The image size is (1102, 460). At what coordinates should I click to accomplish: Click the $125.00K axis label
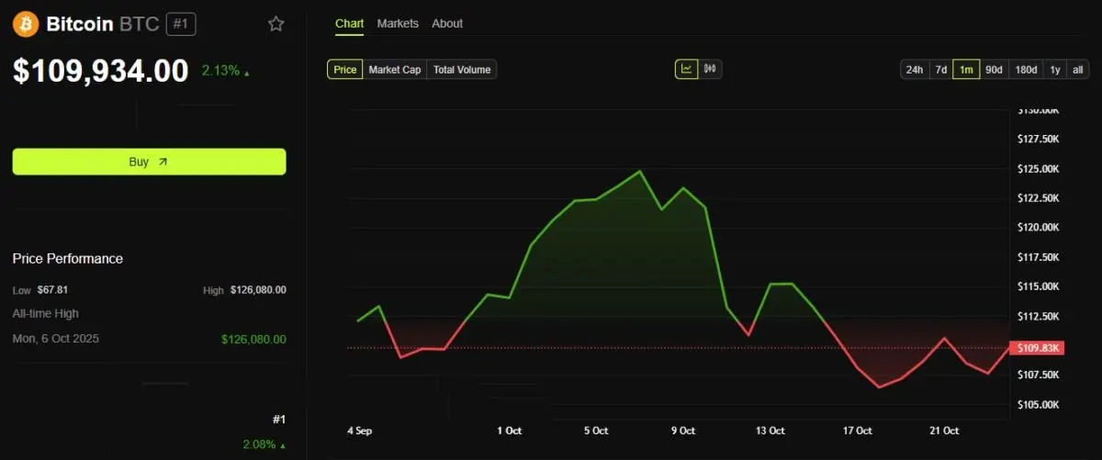click(x=1039, y=169)
